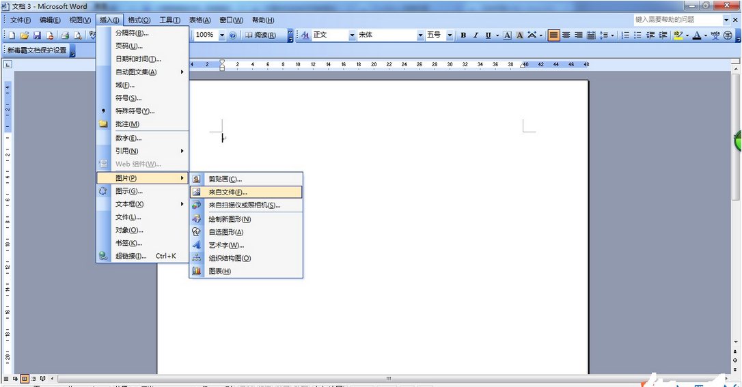Screen dimensions: 742x387
Task: Open the font size 五号 dropdown arrow
Action: click(450, 35)
